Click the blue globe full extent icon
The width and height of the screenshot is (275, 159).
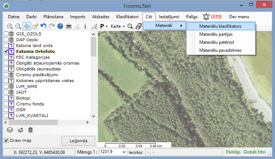pos(60,26)
